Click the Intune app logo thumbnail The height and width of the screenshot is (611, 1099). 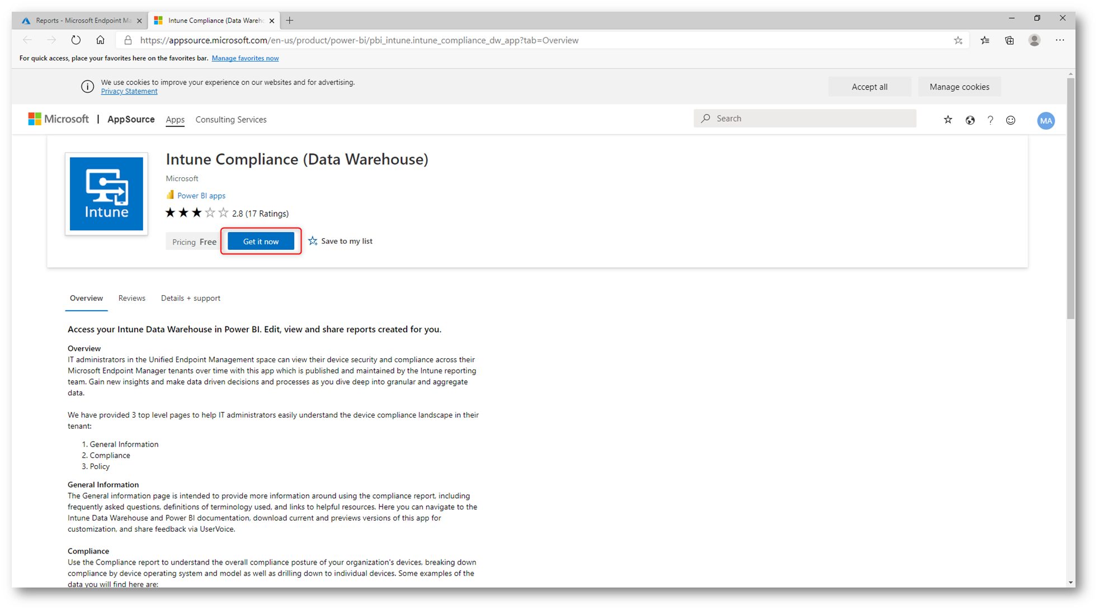tap(106, 193)
